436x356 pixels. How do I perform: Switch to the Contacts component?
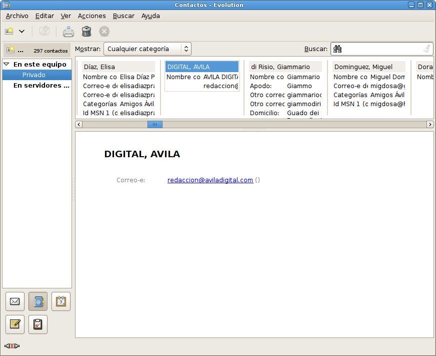point(38,301)
